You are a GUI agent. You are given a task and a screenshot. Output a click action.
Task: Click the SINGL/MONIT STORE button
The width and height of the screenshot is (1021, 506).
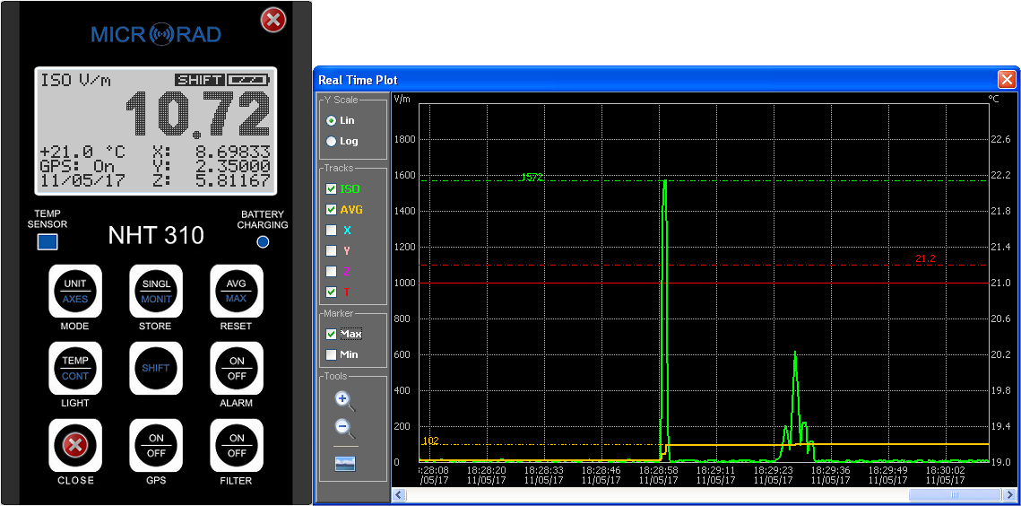tap(156, 291)
